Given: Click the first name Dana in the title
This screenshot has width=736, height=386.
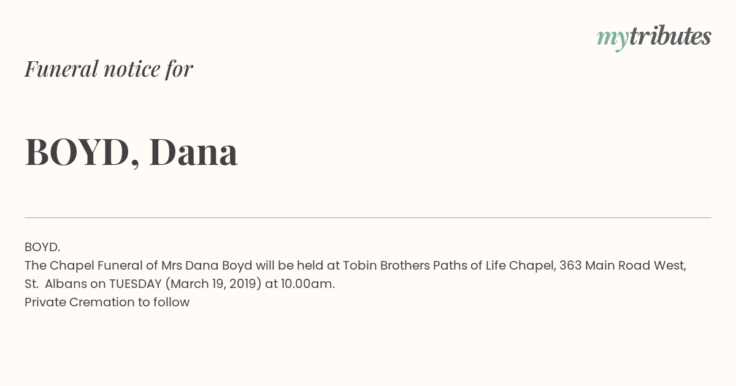Looking at the screenshot, I should point(193,152).
